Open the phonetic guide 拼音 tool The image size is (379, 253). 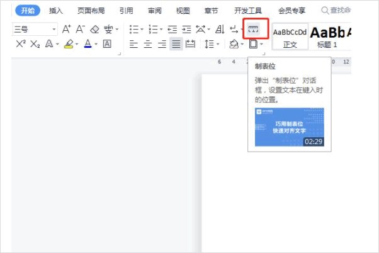(x=108, y=30)
